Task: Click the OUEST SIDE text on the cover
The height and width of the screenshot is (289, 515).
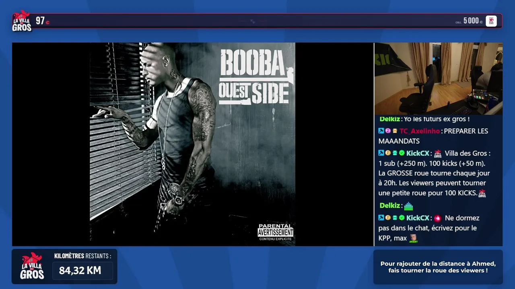Action: click(254, 93)
